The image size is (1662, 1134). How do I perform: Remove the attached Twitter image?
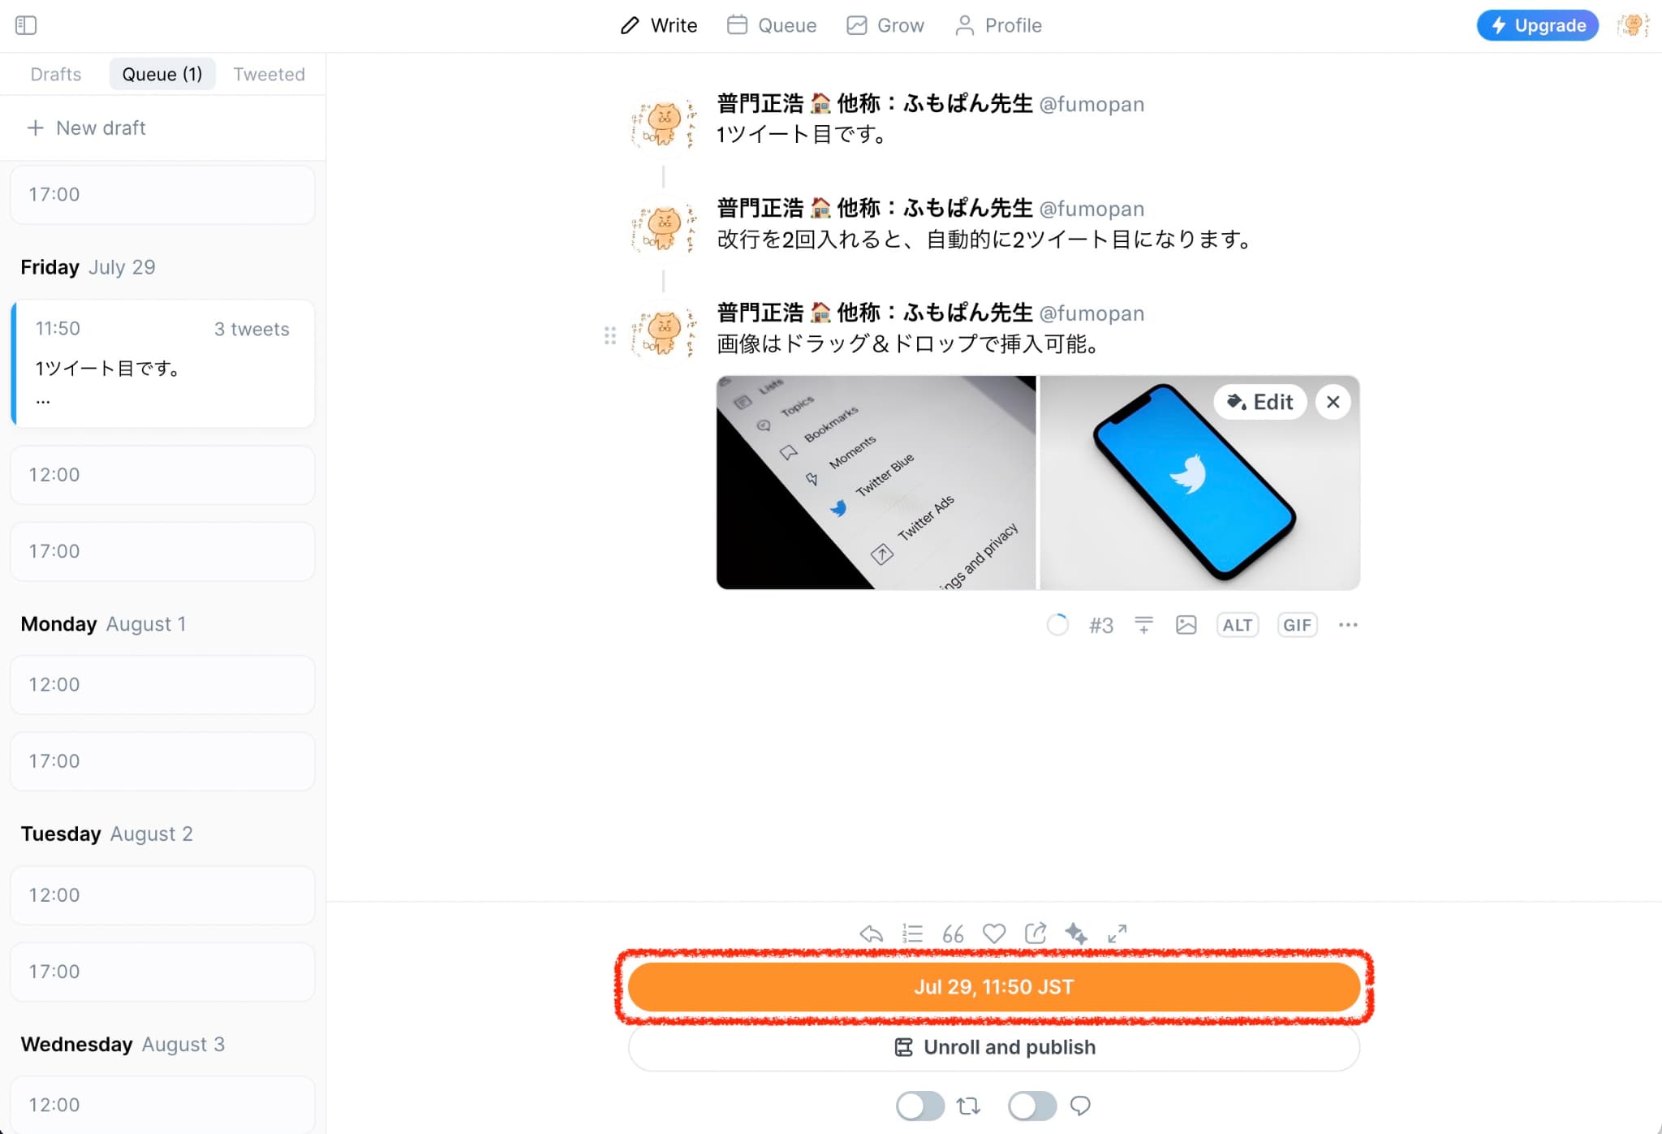pos(1332,402)
